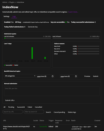
Task: Click the Generate key button
Action: tap(33, 27)
